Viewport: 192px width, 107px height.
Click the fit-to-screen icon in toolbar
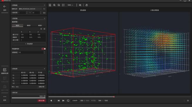coord(63,5)
